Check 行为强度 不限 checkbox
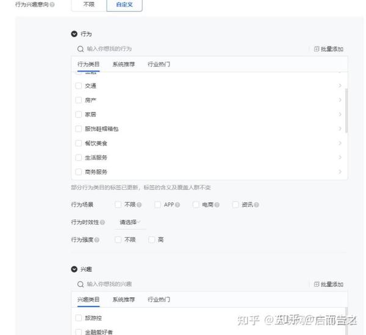Image resolution: width=366 pixels, height=335 pixels. (x=118, y=239)
